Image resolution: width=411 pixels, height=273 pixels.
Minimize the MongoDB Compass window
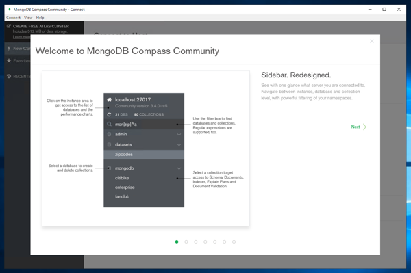370,9
